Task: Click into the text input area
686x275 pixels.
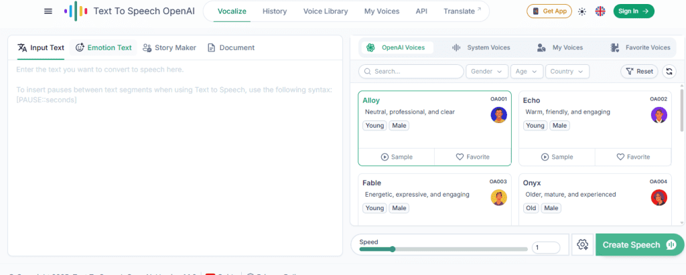Action: coord(175,157)
